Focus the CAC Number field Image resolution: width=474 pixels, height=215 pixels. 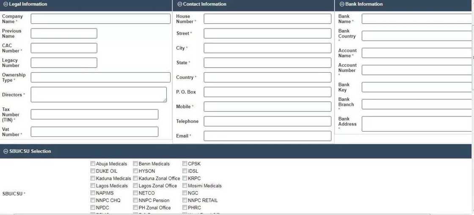[64, 48]
